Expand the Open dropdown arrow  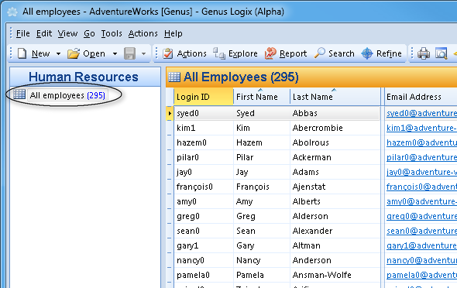[115, 54]
